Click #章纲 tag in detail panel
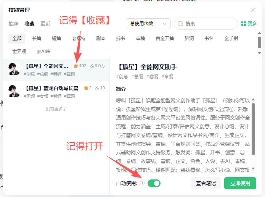The width and height of the screenshot is (265, 197). click(x=167, y=77)
